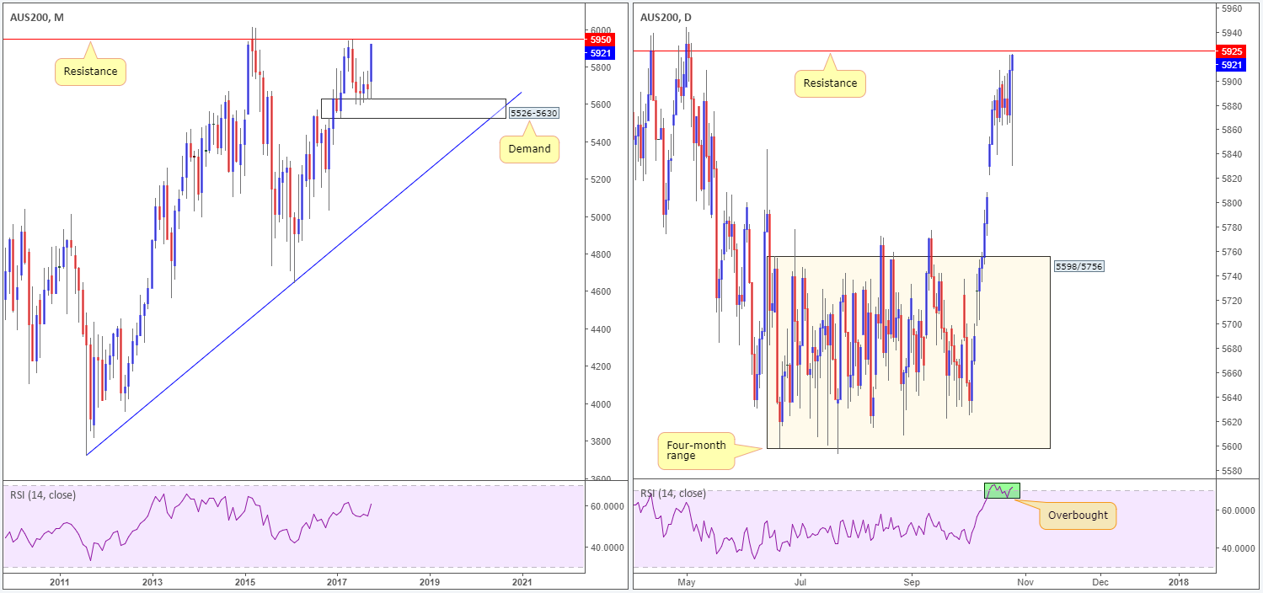Click the 2015 time axis label
The width and height of the screenshot is (1263, 593).
[x=244, y=581]
